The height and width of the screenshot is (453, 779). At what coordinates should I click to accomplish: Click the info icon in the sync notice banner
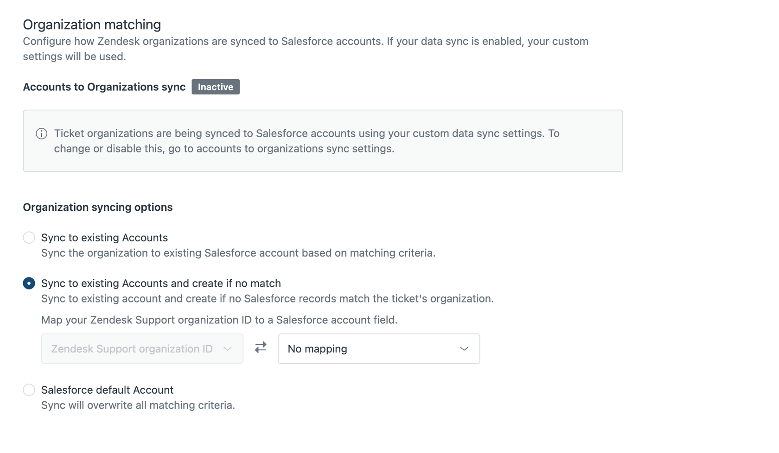pos(41,134)
